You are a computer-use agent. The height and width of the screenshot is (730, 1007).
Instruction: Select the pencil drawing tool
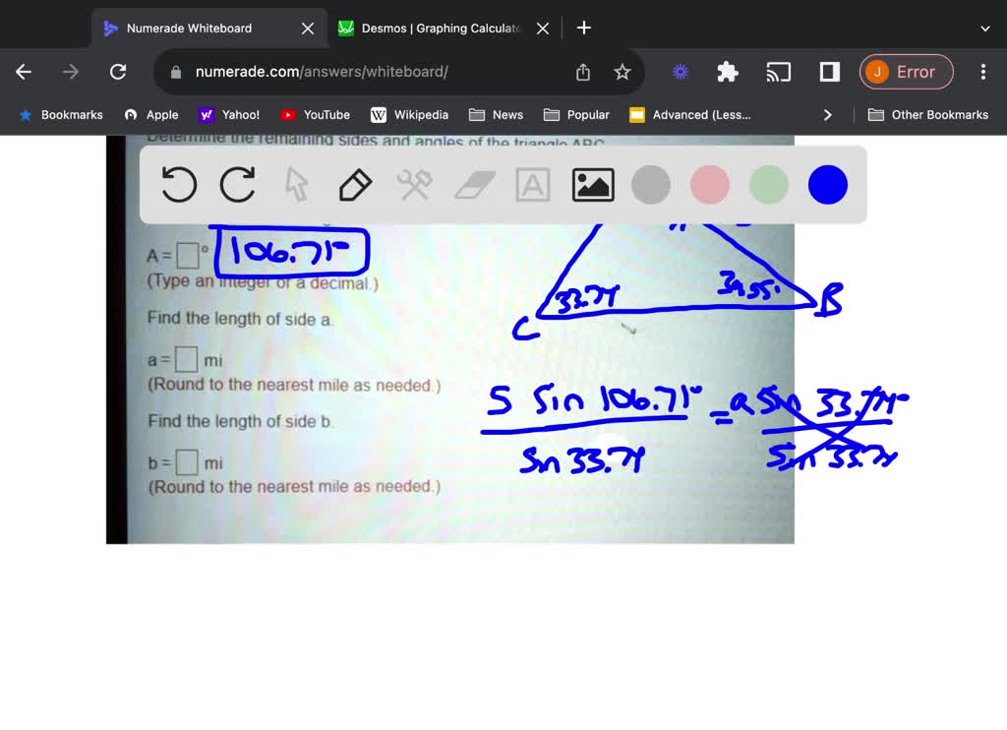pyautogui.click(x=355, y=184)
